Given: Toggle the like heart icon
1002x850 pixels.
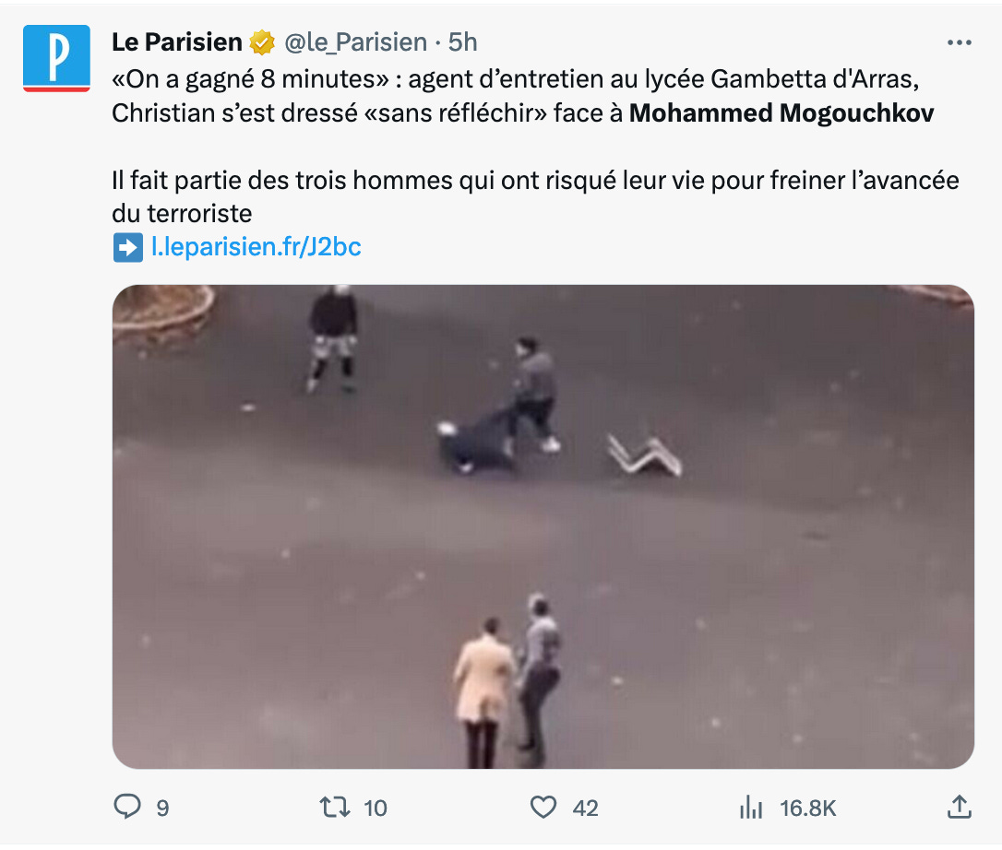Looking at the screenshot, I should point(543,808).
